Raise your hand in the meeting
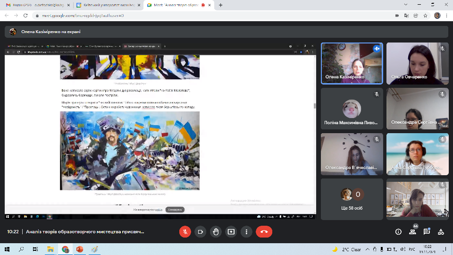This screenshot has width=453, height=255. point(216,232)
